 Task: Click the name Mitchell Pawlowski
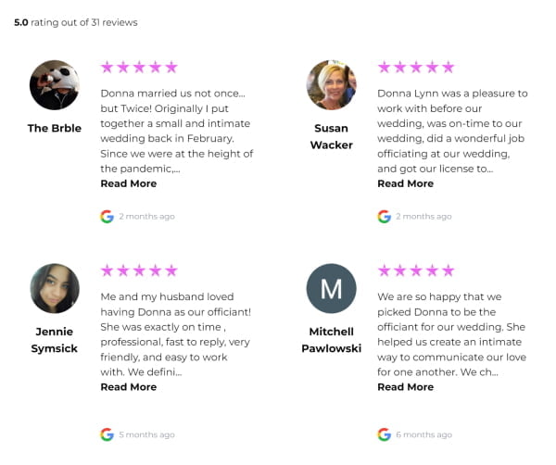(x=332, y=340)
